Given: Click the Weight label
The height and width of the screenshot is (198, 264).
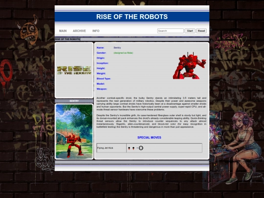Looking at the screenshot, I should 101,73.
